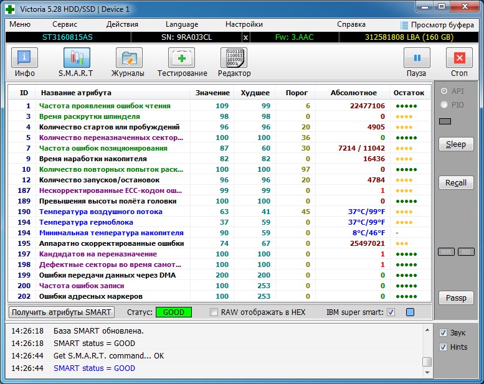Click the Значение column header

212,93
